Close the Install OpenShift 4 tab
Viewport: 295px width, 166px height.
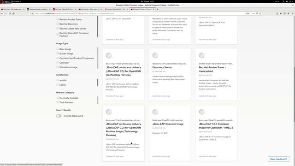pyautogui.click(x=128, y=9)
